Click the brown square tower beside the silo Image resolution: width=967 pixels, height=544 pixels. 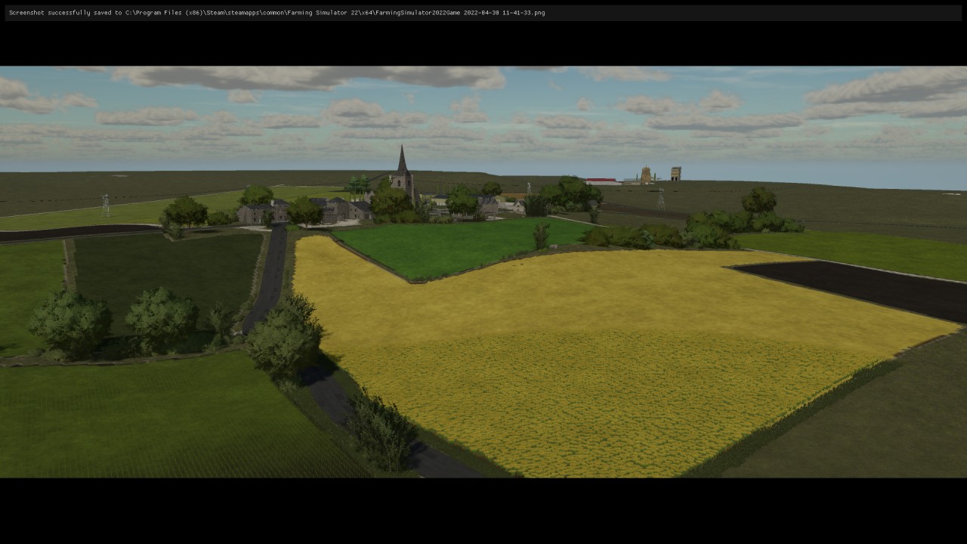(x=675, y=173)
